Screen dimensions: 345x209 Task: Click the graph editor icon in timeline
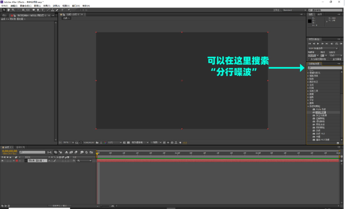tap(91, 152)
